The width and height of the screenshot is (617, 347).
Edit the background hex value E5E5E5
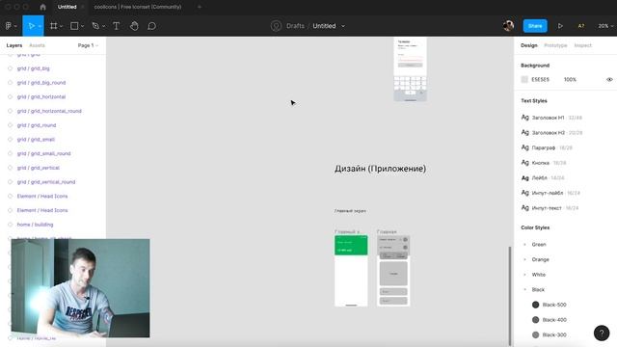pyautogui.click(x=540, y=79)
